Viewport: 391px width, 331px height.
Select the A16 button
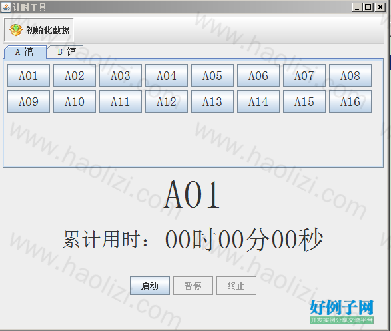[x=350, y=101]
